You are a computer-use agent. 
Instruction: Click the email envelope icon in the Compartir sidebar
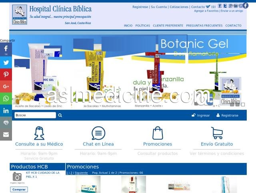(6, 135)
